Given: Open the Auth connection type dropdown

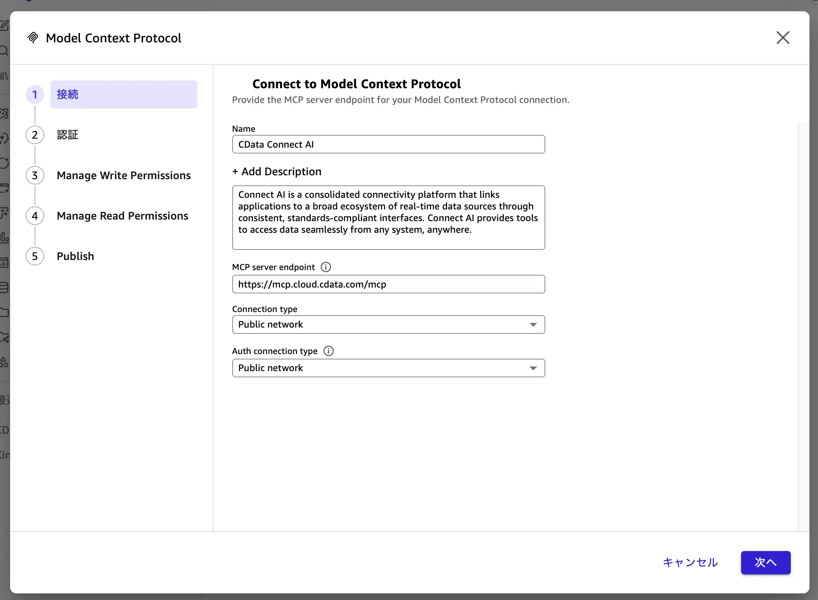Looking at the screenshot, I should (x=388, y=368).
